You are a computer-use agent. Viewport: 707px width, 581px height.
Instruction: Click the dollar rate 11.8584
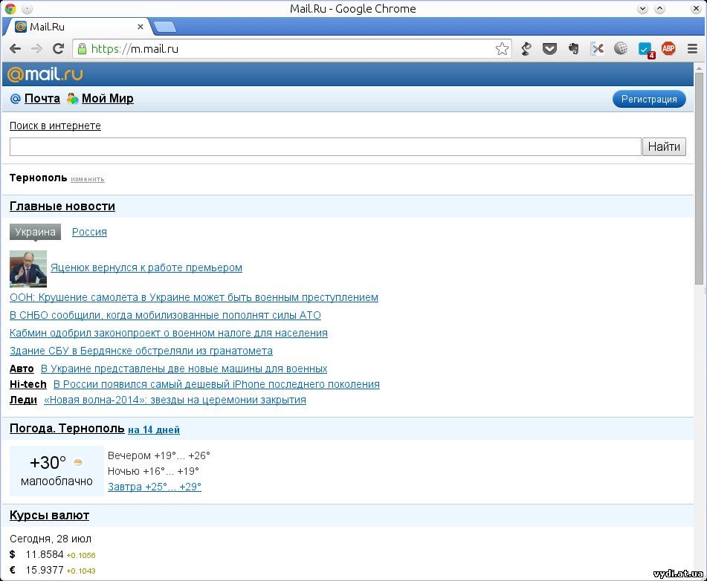click(x=45, y=554)
